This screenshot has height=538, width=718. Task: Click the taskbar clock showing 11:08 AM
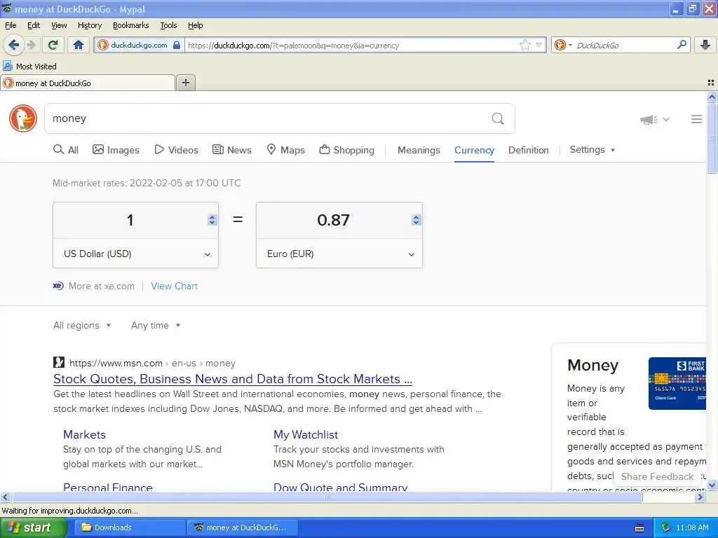coord(692,527)
